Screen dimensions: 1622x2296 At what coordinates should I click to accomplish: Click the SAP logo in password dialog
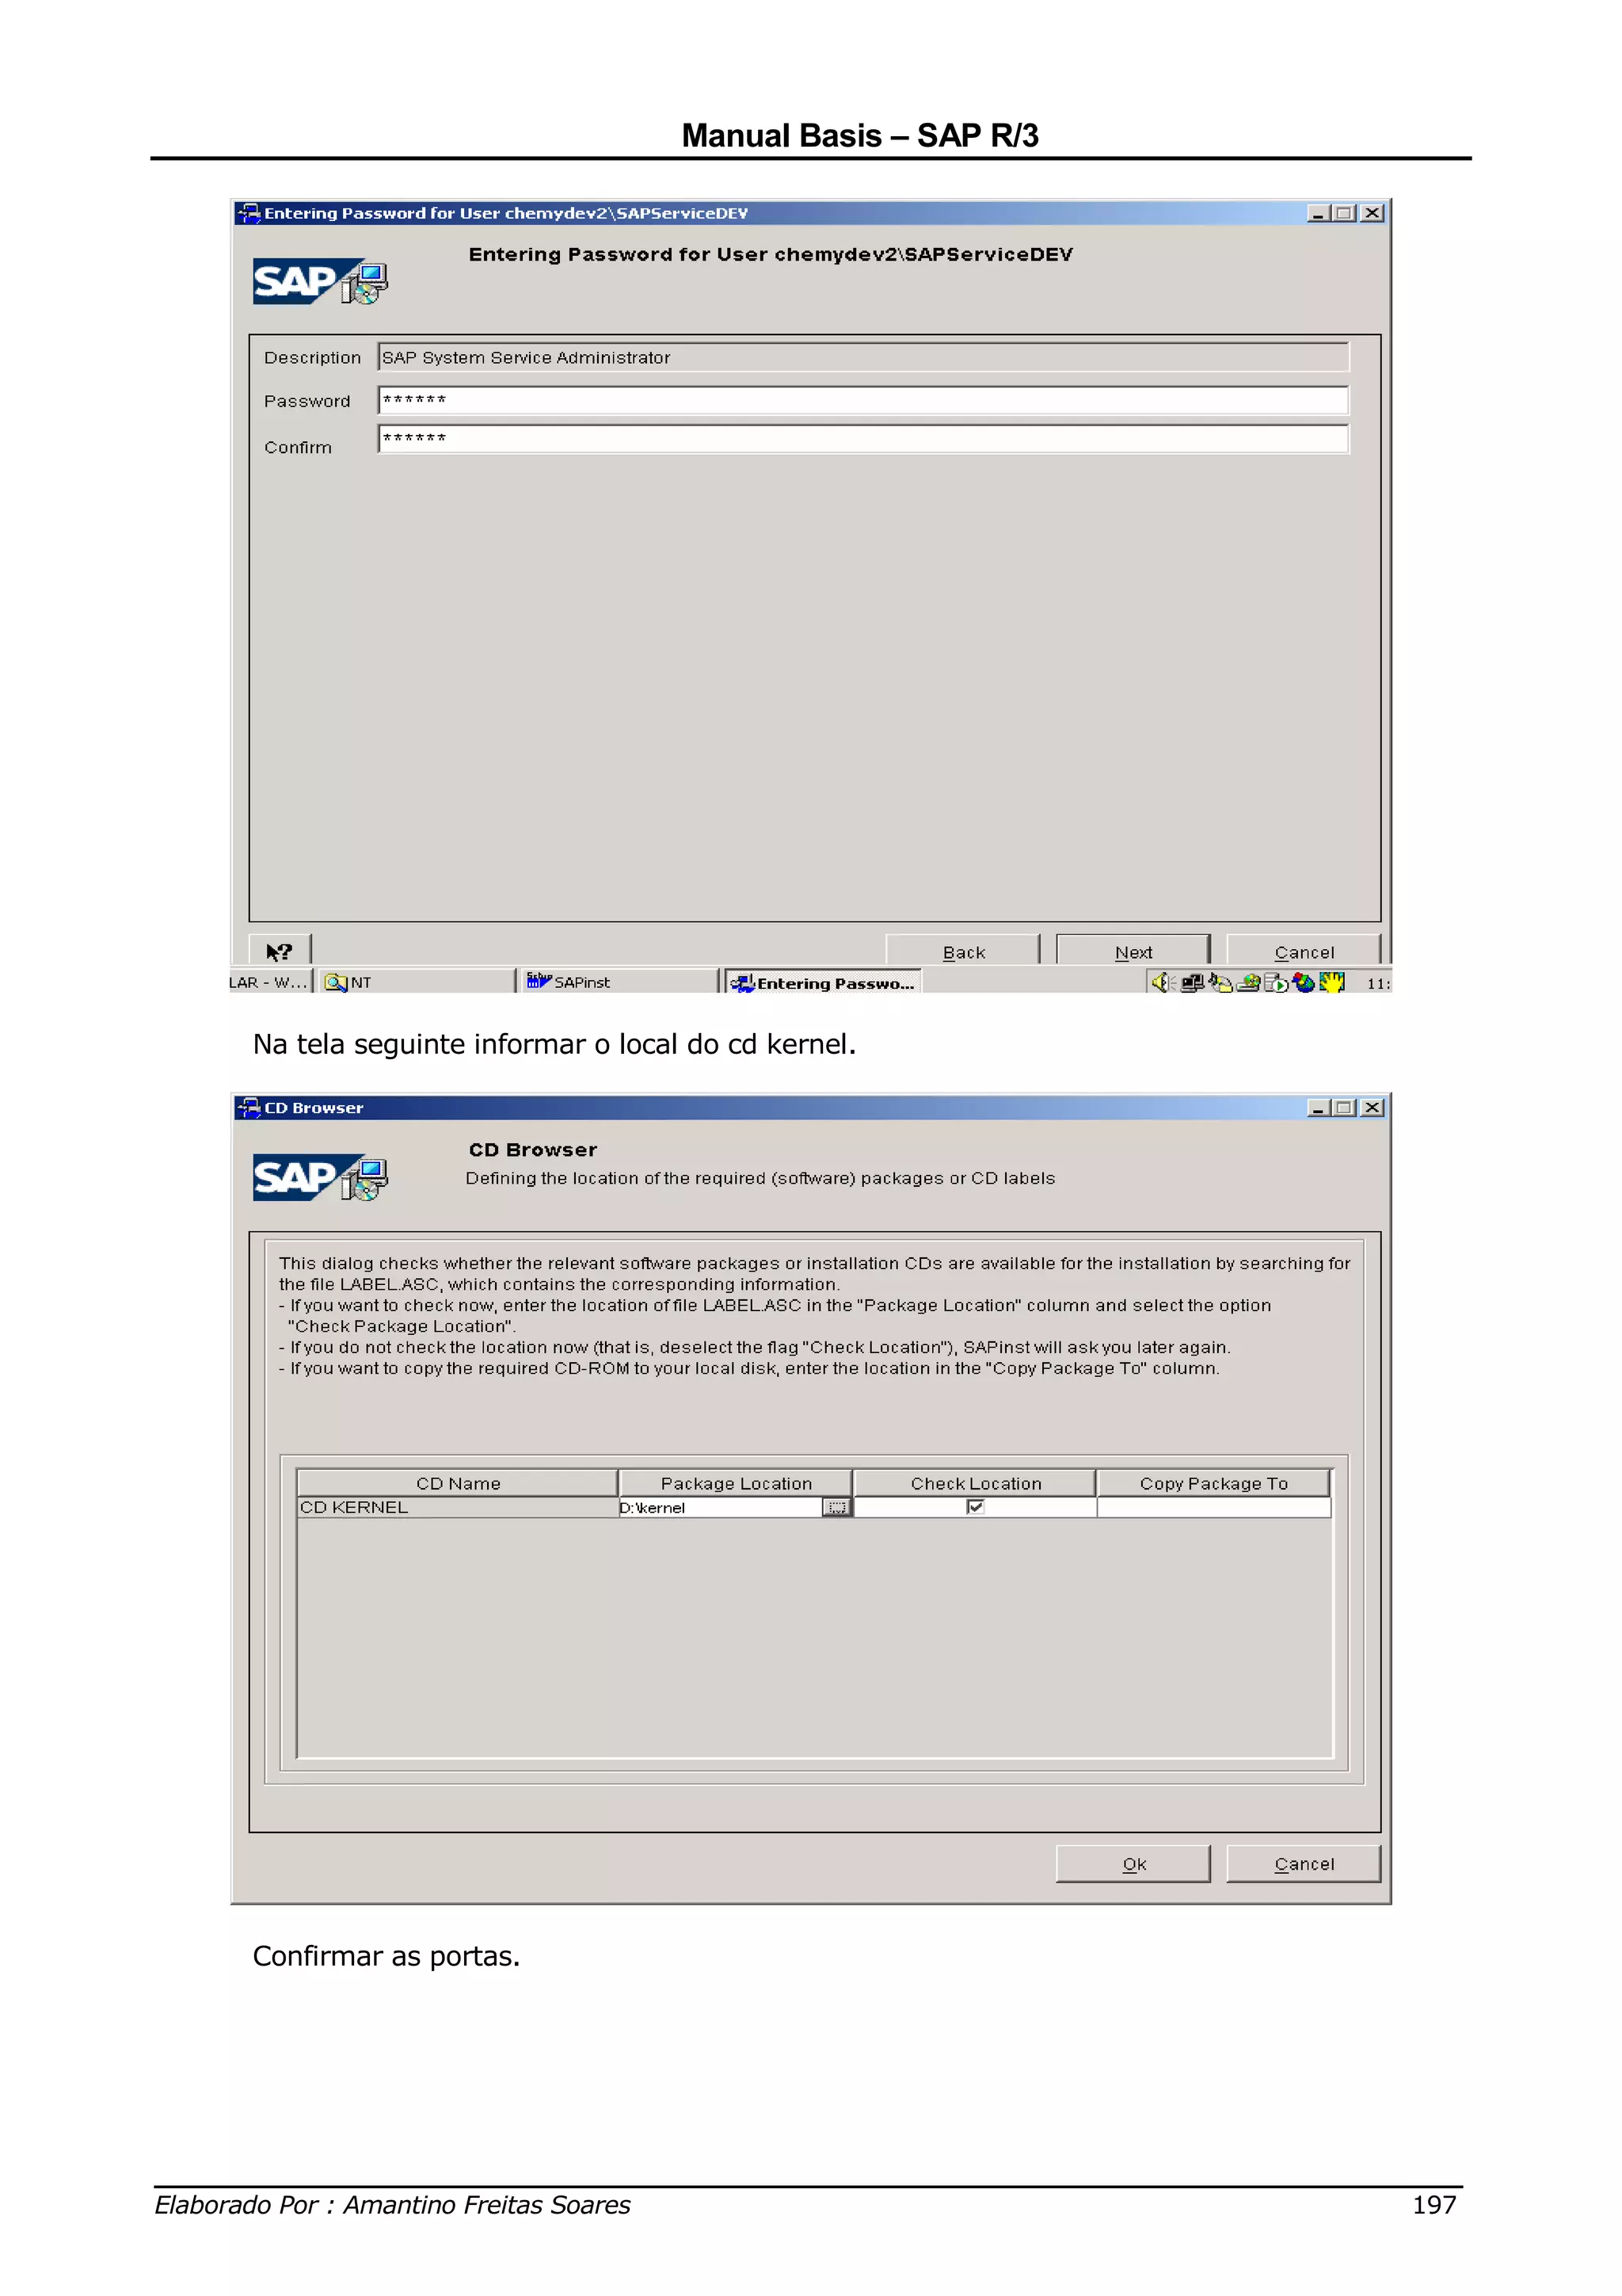pyautogui.click(x=320, y=281)
